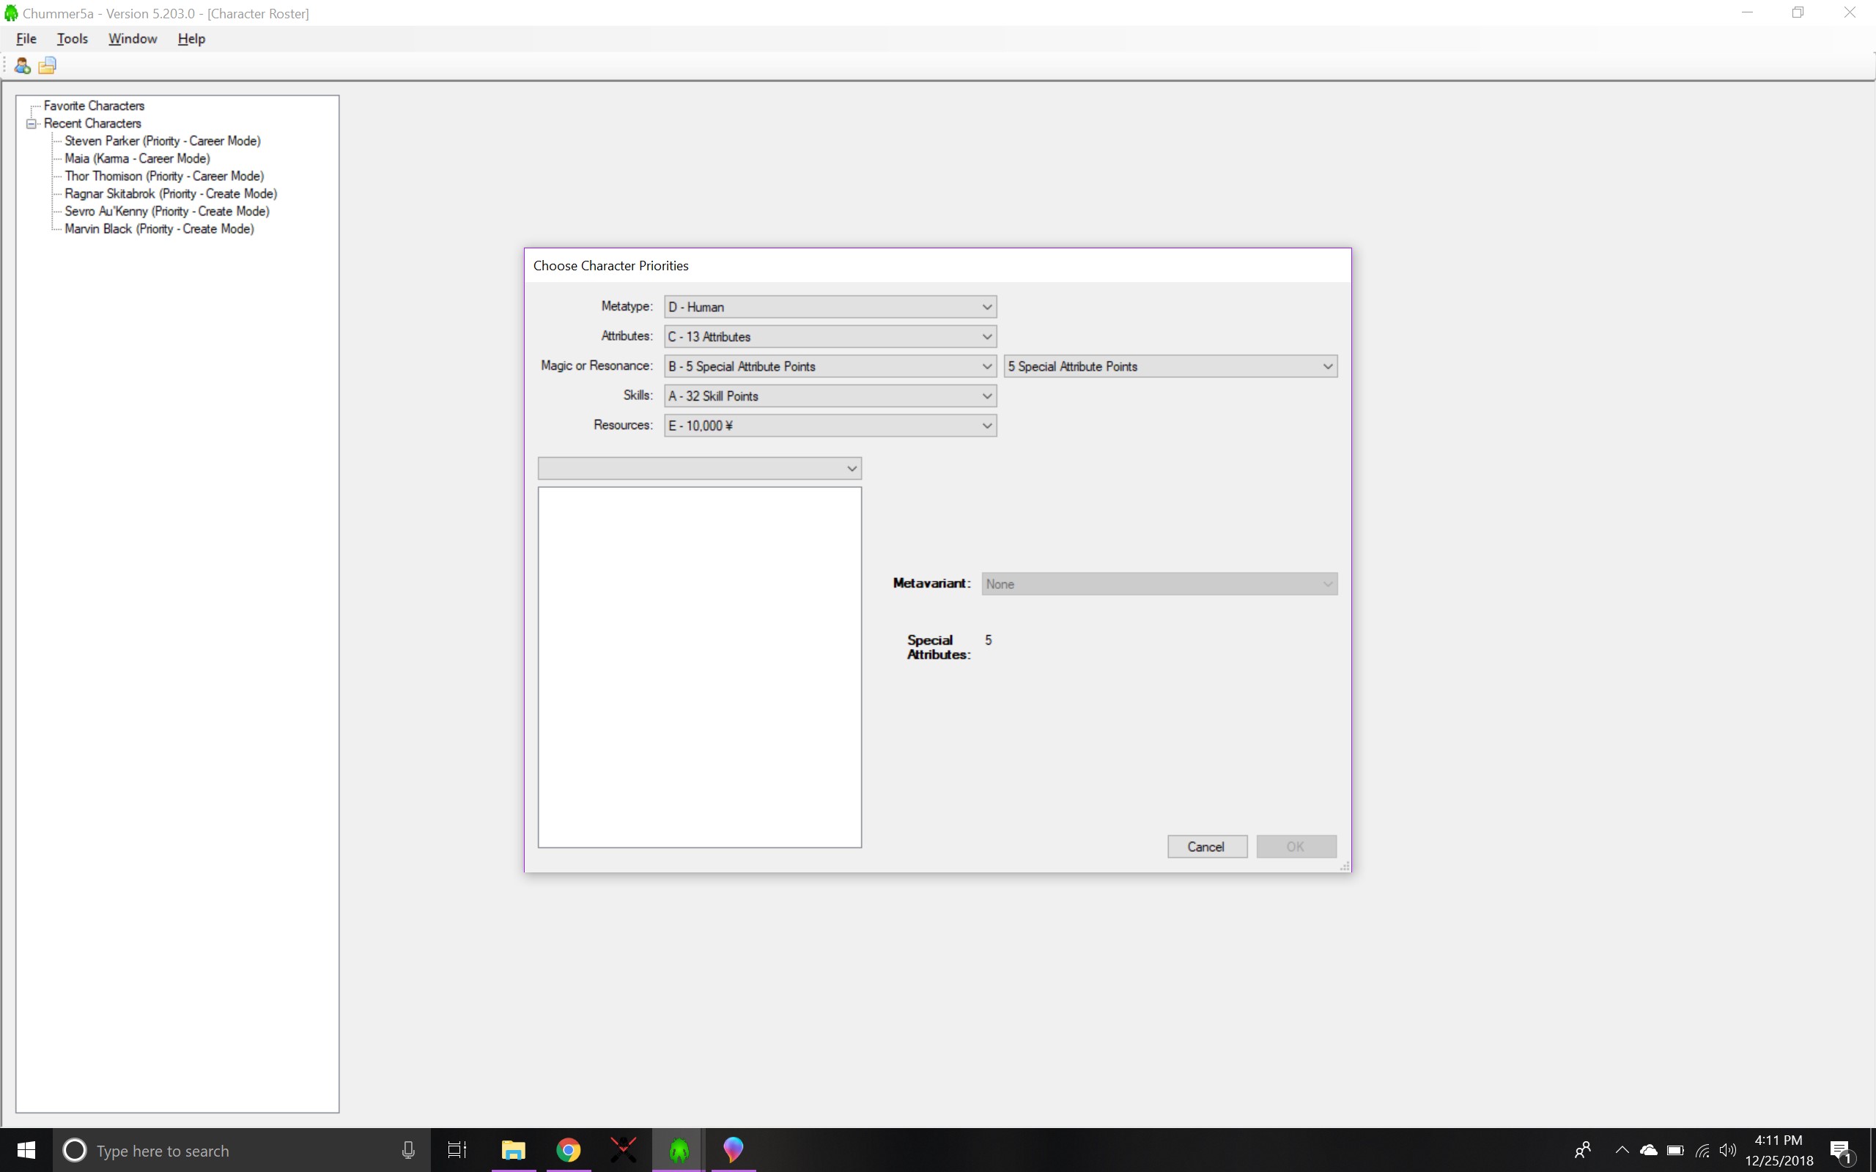
Task: Click the microphone icon on the taskbar
Action: coord(407,1150)
